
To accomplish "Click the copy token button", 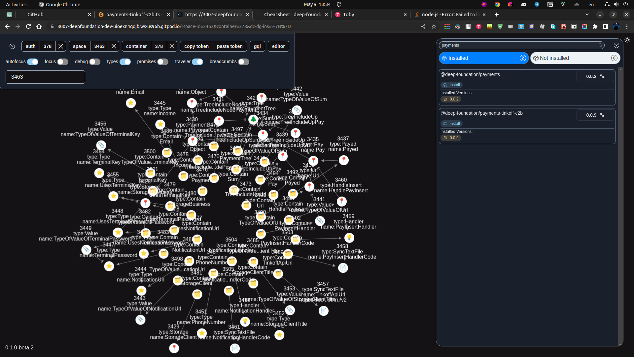I will 196,46.
